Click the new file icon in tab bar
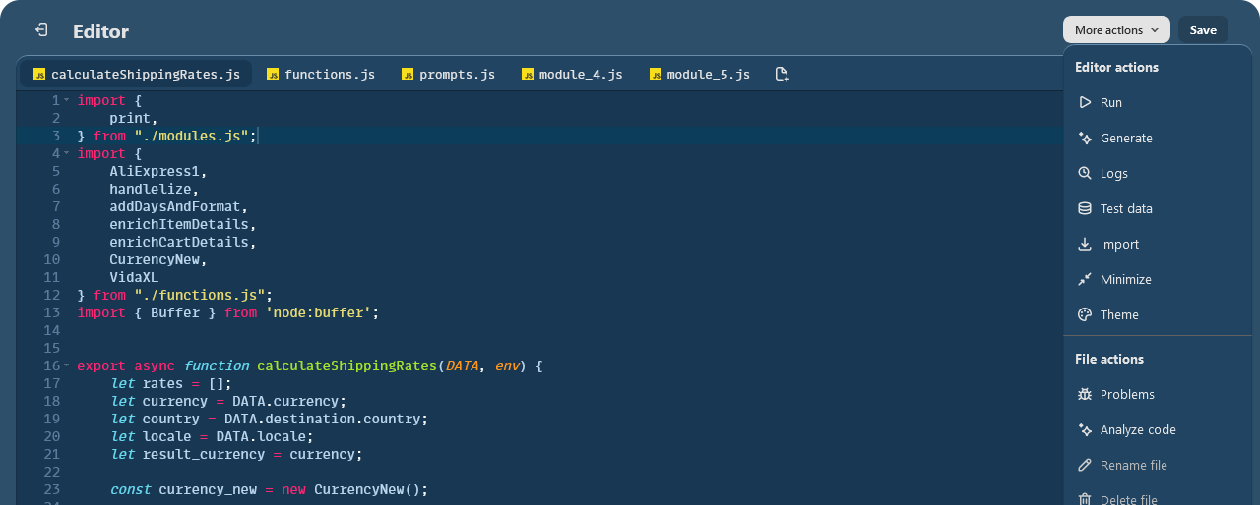This screenshot has width=1260, height=505. point(782,75)
